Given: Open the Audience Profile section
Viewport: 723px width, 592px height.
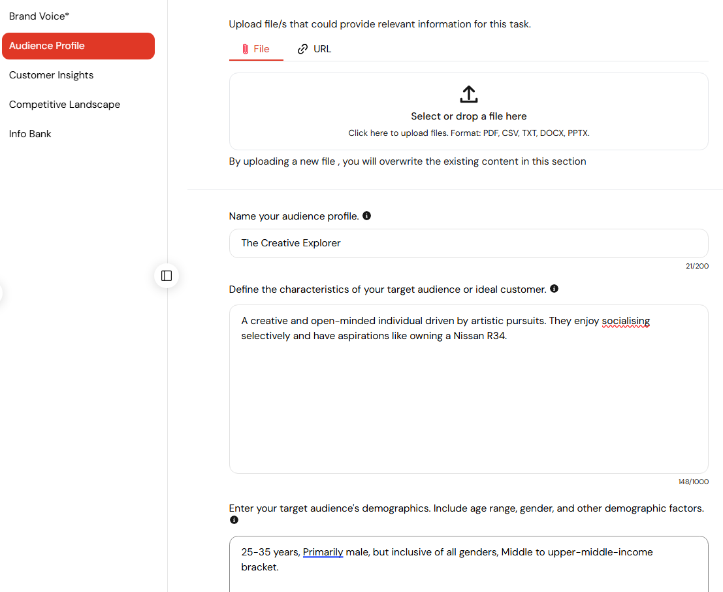Looking at the screenshot, I should [x=78, y=46].
